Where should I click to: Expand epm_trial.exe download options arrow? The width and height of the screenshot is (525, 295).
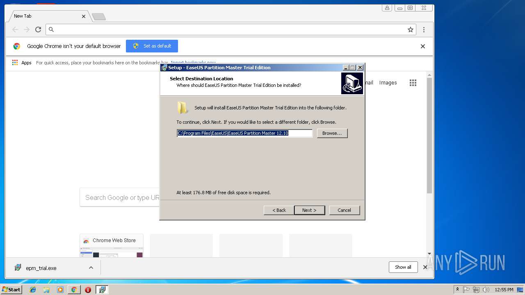[91, 268]
